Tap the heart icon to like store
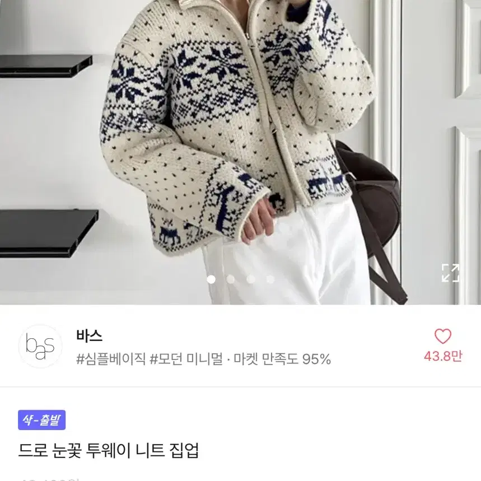Screen dimensions: 481x481 pyautogui.click(x=443, y=336)
